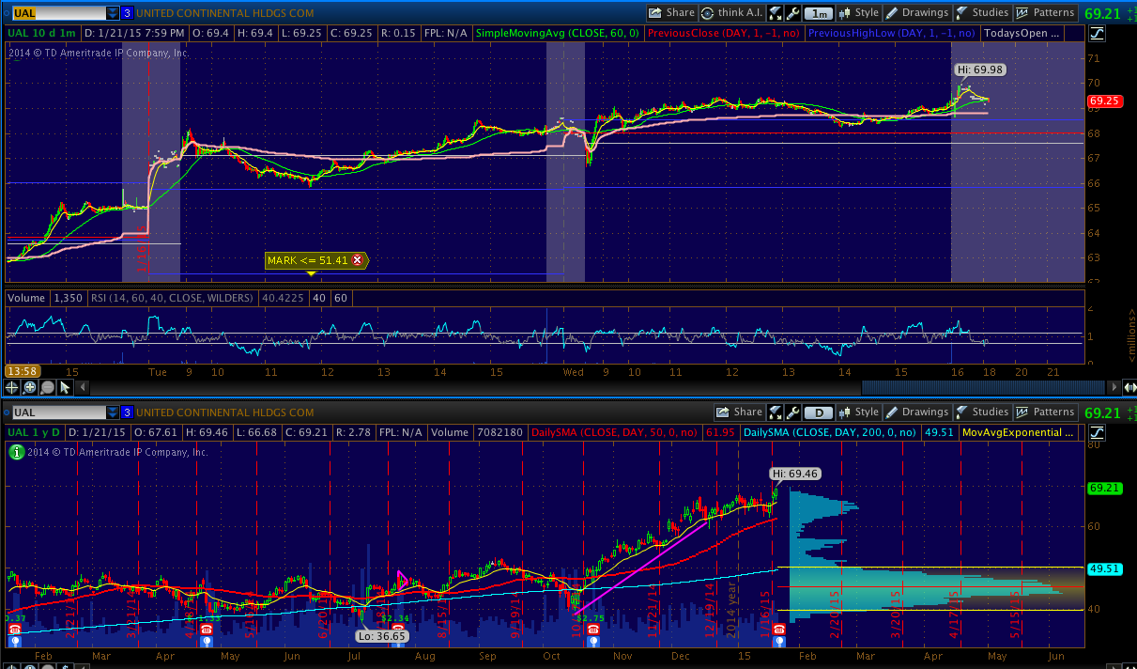Open chart settings wrench in lower chart
Screen dimensions: 1137x669
pos(793,412)
